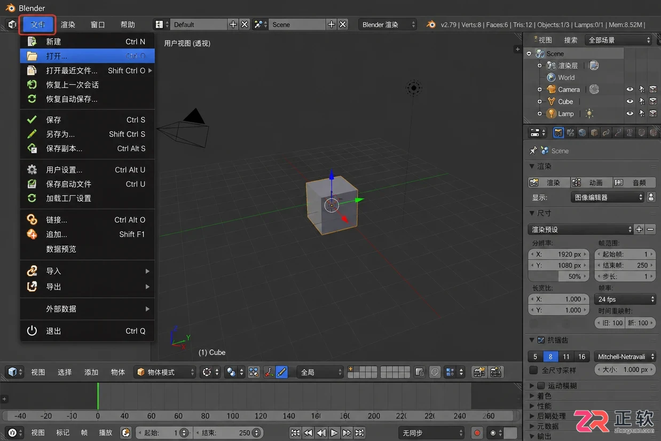This screenshot has height=441, width=661.
Task: Open the pivot point selector in 3D header
Action: (234, 372)
